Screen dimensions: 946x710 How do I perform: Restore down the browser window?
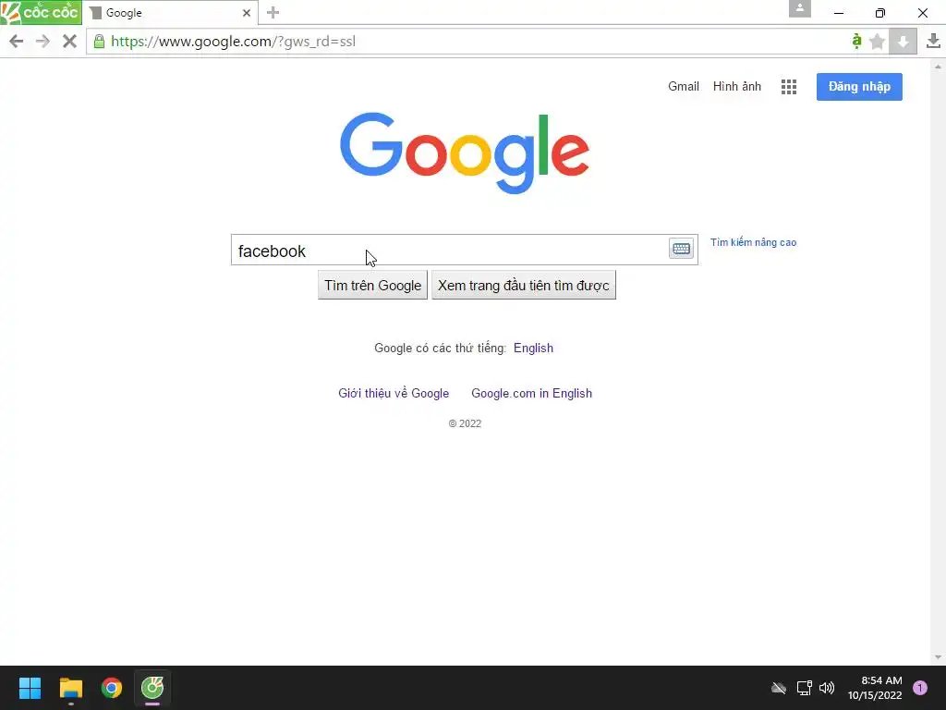coord(880,13)
